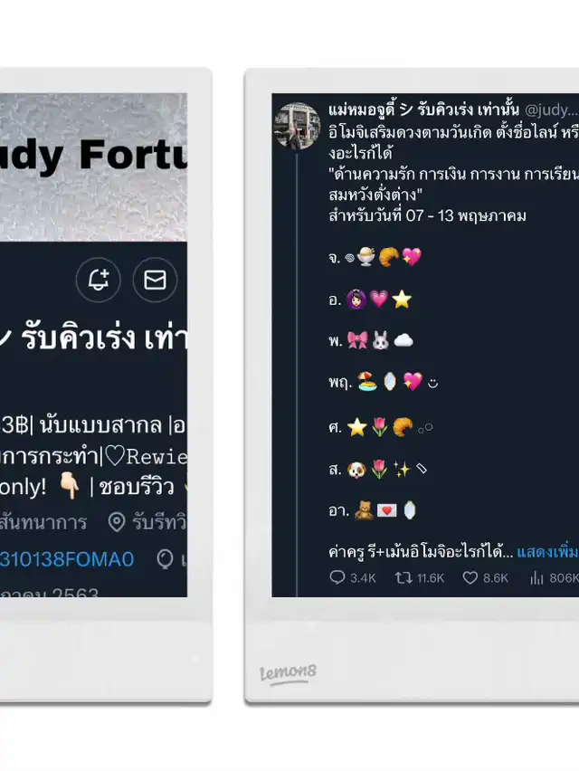Open the blue 310138FOMA0 profile link
579x771 pixels.
point(67,559)
